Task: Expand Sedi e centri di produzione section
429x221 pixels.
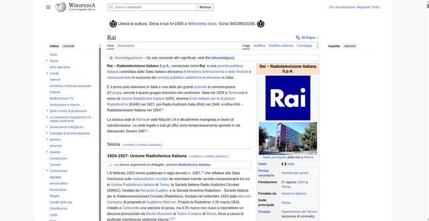Action: point(47,111)
